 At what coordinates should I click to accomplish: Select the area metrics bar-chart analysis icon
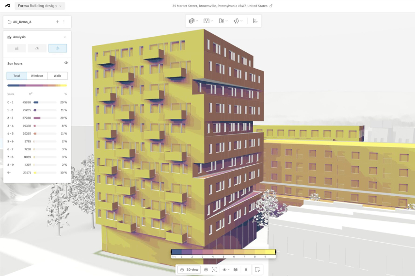tap(16, 48)
